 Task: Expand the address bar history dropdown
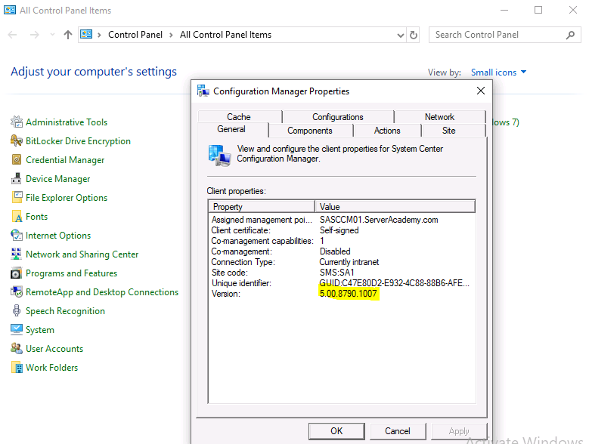click(401, 35)
